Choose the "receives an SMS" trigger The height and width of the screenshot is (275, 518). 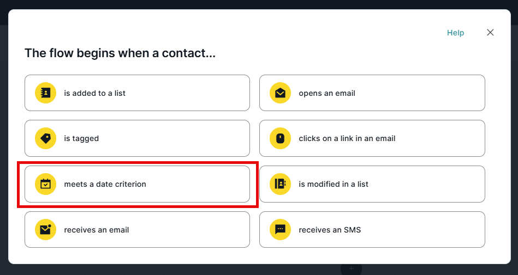pyautogui.click(x=372, y=230)
